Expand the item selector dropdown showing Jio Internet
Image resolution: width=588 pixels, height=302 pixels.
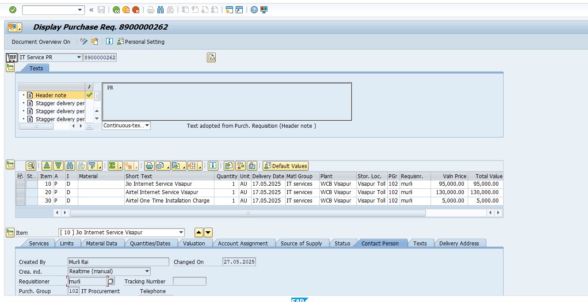(x=181, y=233)
